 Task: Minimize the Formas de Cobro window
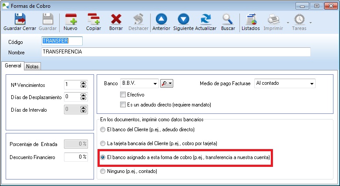(302, 6)
